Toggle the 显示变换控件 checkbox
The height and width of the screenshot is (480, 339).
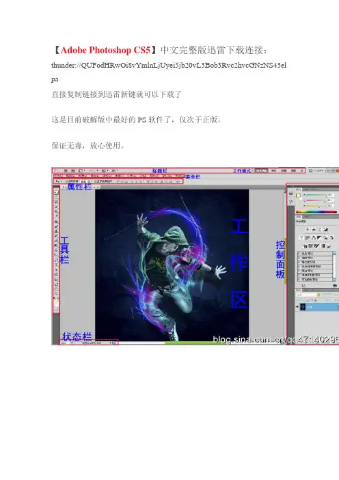pyautogui.click(x=95, y=181)
